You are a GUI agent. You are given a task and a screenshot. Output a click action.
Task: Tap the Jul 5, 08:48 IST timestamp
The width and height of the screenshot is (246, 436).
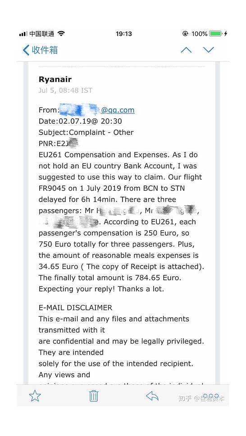point(65,90)
